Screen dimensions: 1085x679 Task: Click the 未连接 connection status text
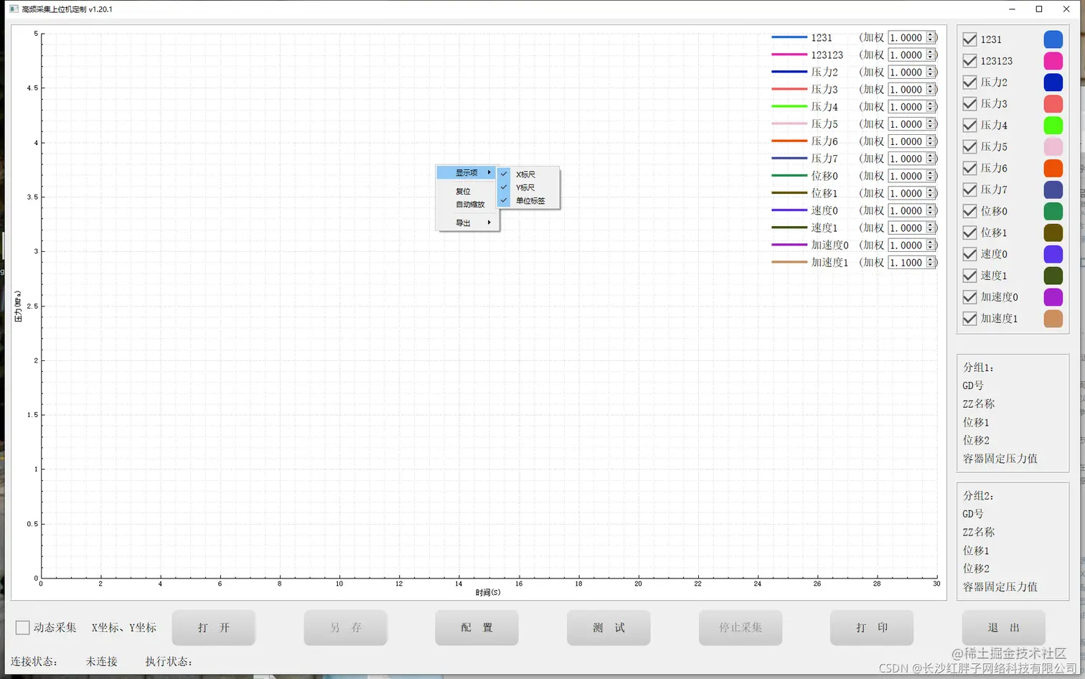102,662
